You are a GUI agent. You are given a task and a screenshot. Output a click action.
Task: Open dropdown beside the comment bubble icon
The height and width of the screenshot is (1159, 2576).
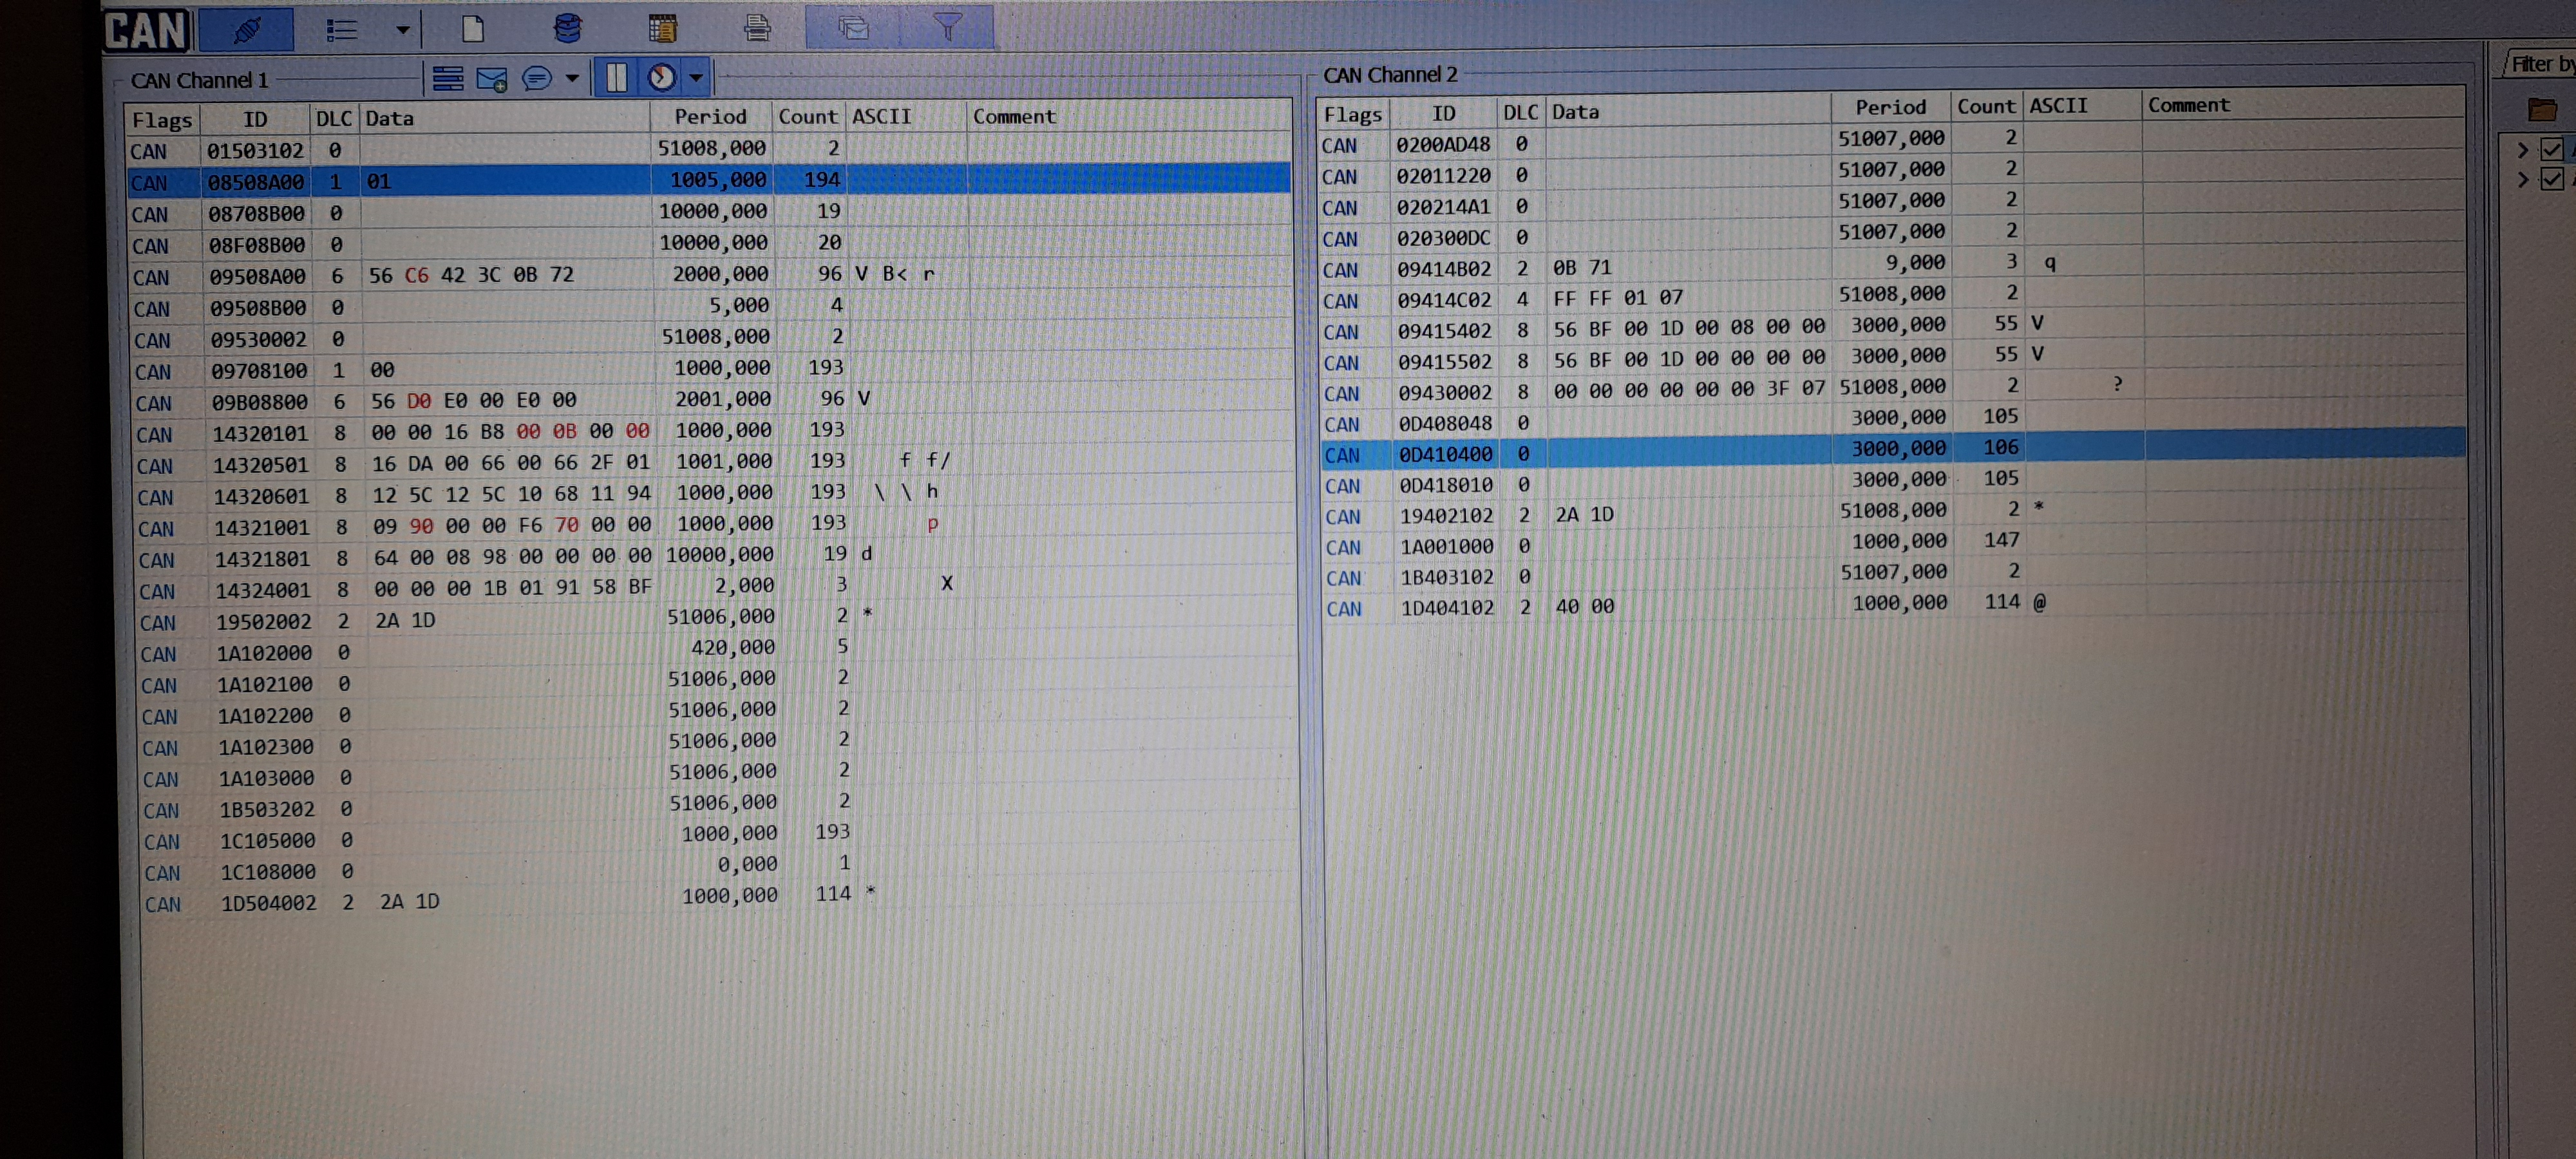[x=572, y=78]
